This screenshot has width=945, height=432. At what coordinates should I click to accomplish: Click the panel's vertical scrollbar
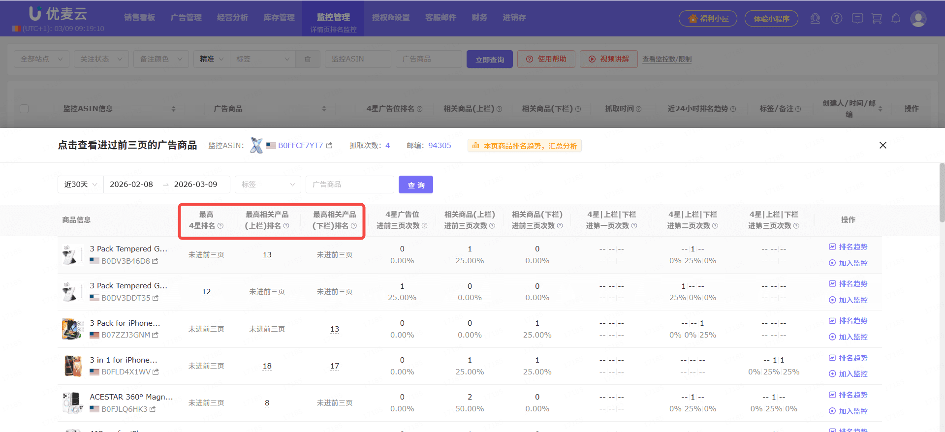tap(942, 193)
